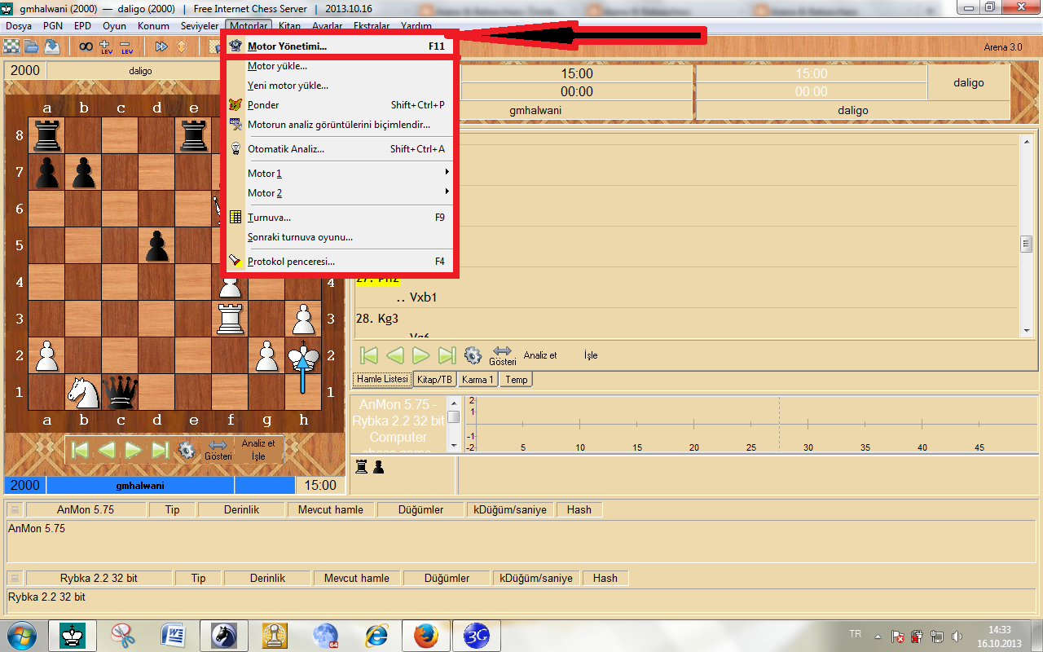Viewport: 1043px width, 652px height.
Task: Click İşle in move list panel
Action: click(x=591, y=355)
